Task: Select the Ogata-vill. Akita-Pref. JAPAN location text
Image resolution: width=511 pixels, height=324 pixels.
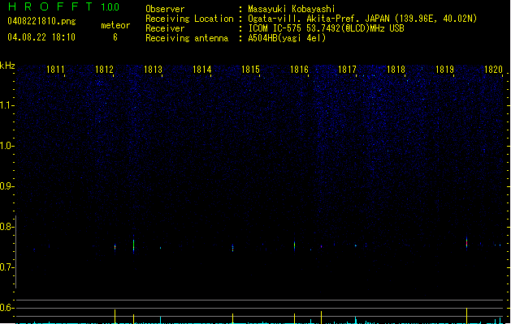Action: (x=362, y=19)
